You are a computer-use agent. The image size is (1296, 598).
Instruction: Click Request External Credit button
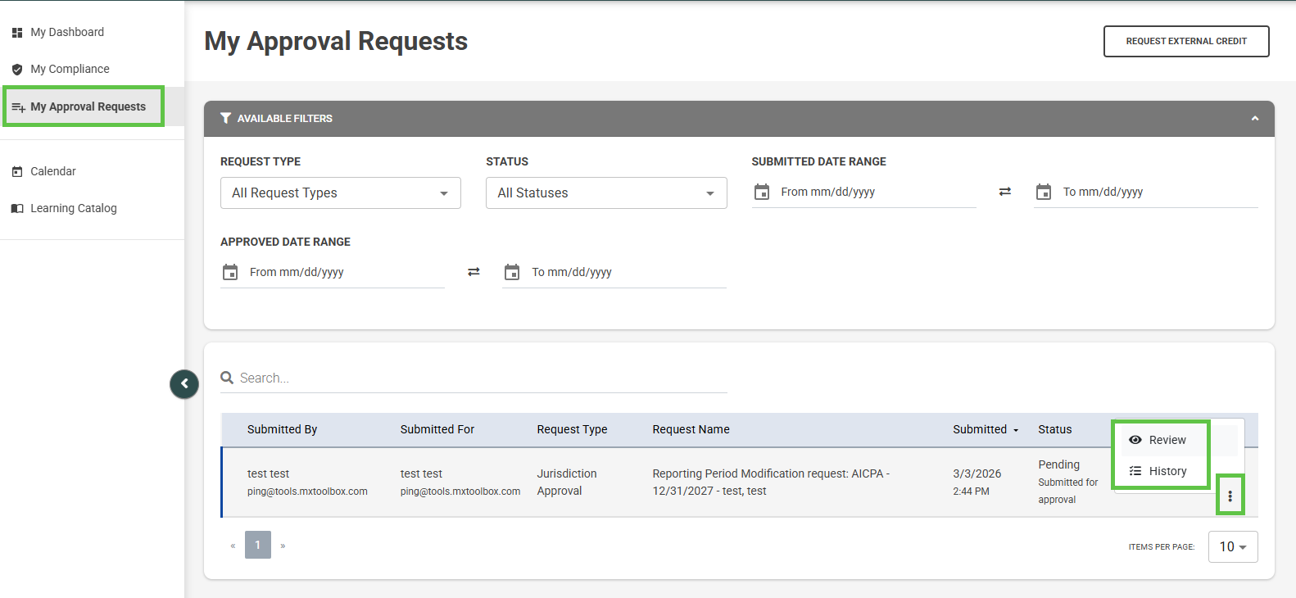coord(1185,41)
